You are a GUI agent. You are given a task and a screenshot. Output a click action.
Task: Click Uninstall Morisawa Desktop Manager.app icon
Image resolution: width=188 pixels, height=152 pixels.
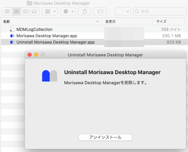[x=12, y=42]
